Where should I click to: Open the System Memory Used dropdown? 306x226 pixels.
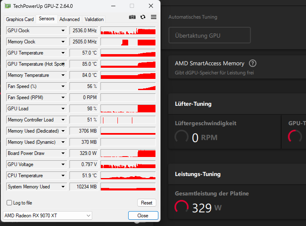[63, 187]
